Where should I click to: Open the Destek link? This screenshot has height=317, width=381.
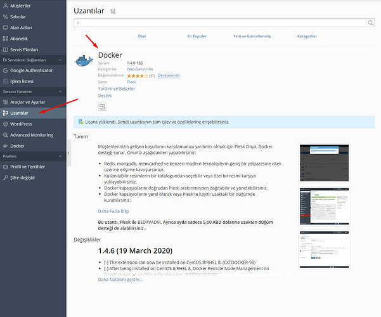tap(105, 96)
